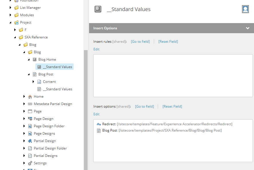Screen dimensions: 254x170
Task: Select Blog Post entry in Insert options list
Action: tap(159, 130)
